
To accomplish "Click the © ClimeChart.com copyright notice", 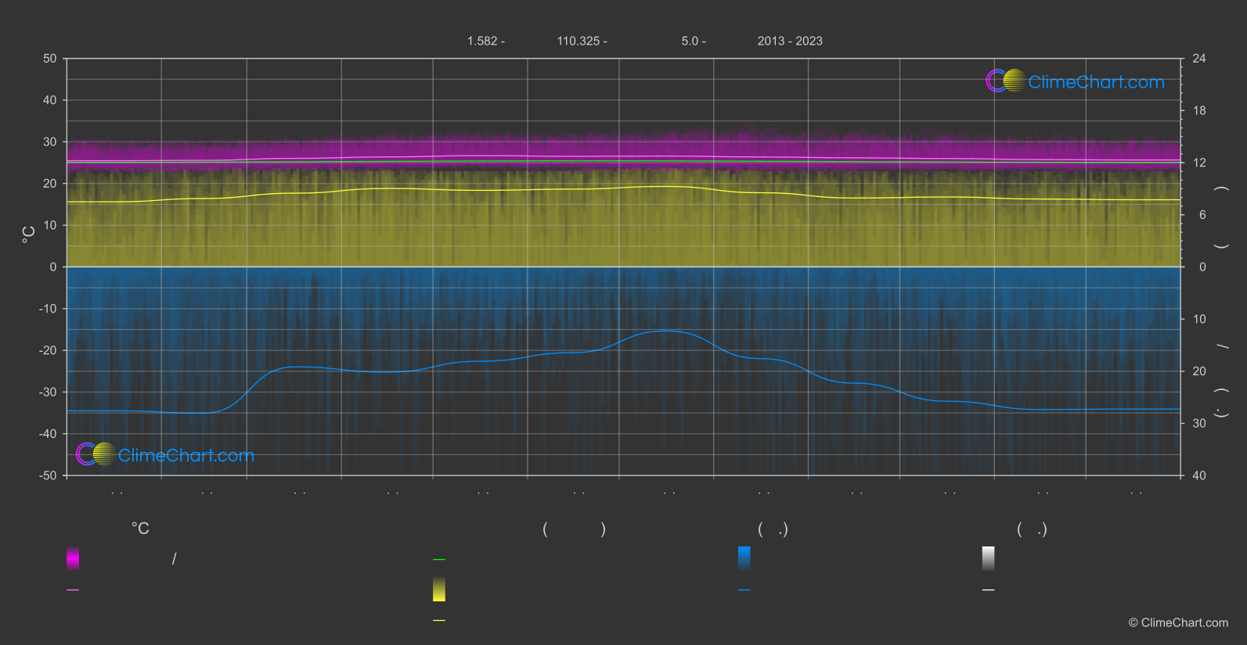I will coord(1178,623).
